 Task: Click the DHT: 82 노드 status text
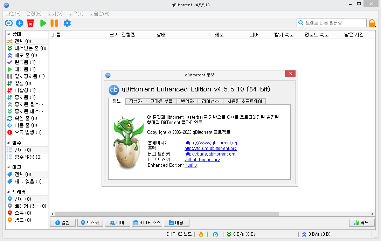coord(179,234)
